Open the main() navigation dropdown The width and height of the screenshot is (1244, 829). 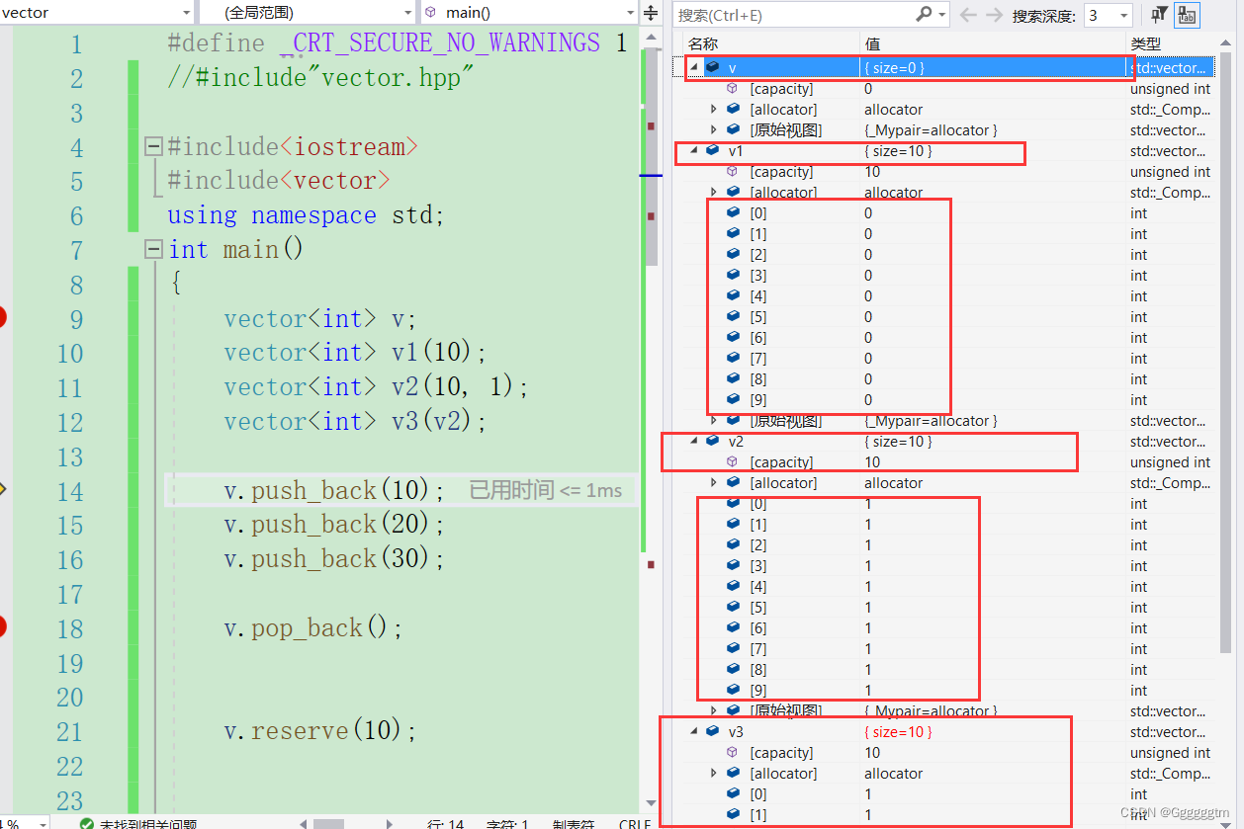(x=529, y=13)
